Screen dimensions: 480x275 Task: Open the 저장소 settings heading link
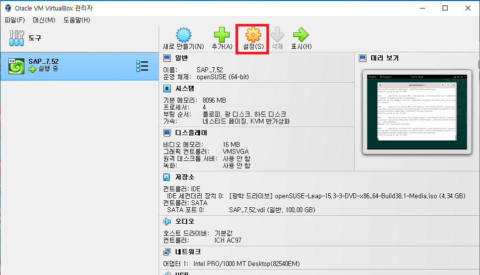tap(185, 177)
